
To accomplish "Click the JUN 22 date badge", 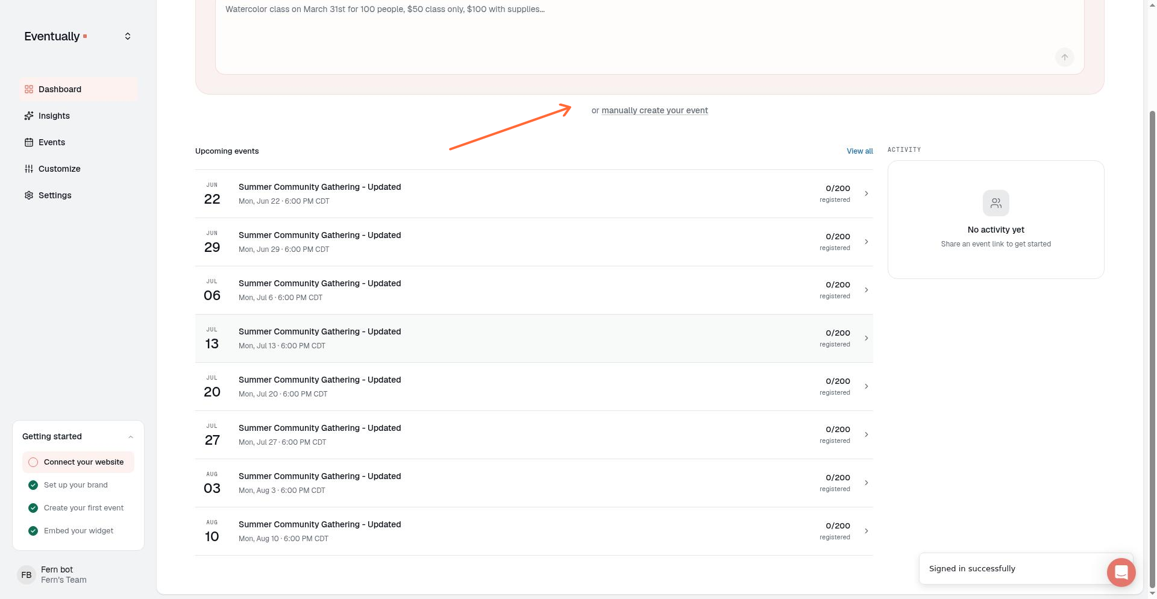I will coord(212,194).
